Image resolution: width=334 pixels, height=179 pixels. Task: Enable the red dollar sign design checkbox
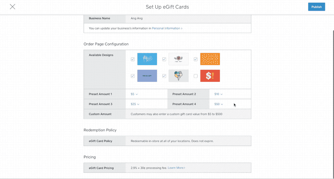coord(195,76)
